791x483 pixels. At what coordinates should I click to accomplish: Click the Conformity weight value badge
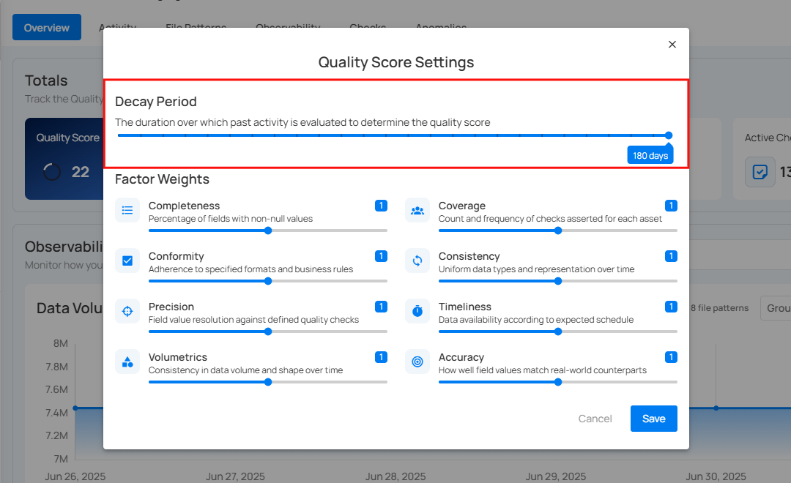(381, 256)
